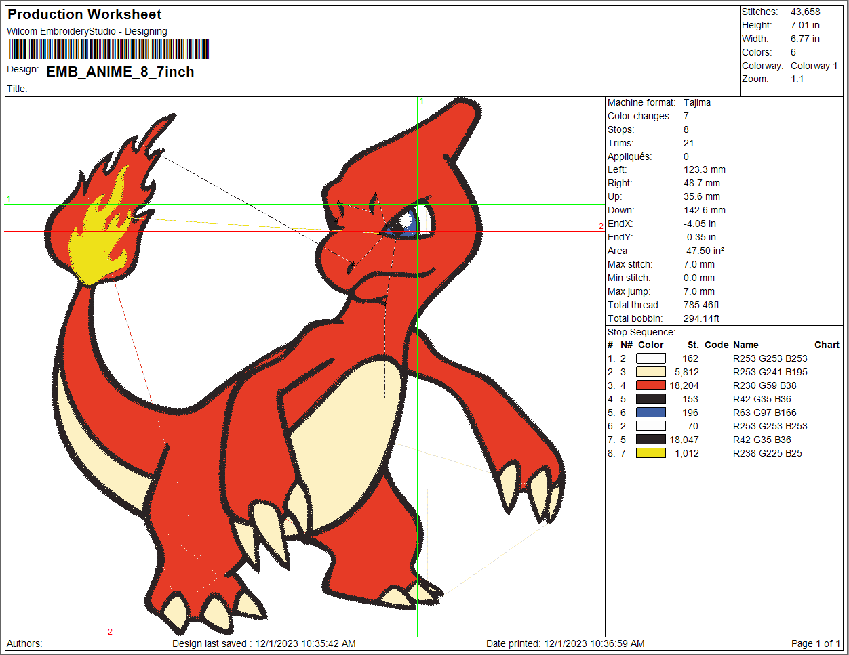Viewport: 849px width, 655px height.
Task: Click the red color swatch in stop 3
Action: point(650,385)
